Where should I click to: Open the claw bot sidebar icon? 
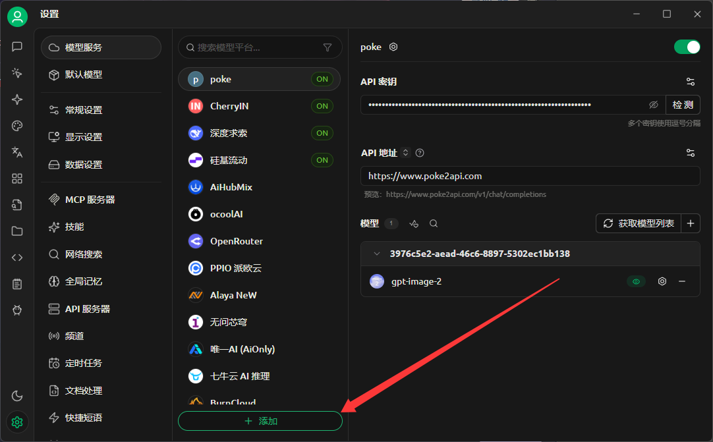(x=17, y=310)
